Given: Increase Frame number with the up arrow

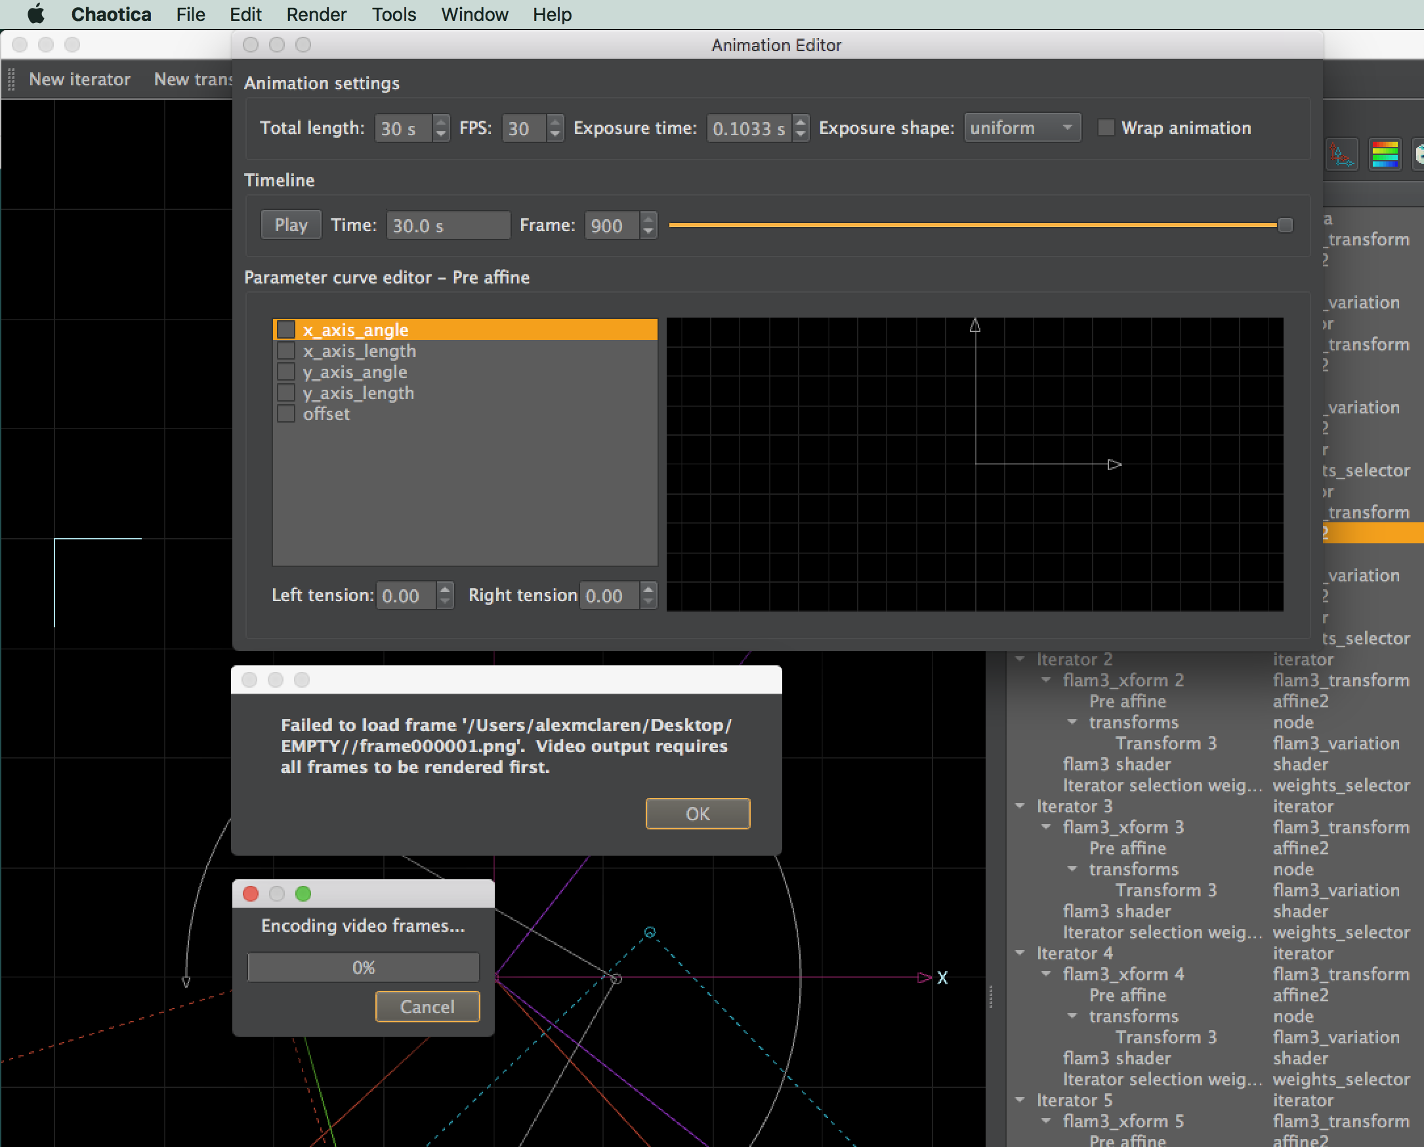Looking at the screenshot, I should 649,219.
